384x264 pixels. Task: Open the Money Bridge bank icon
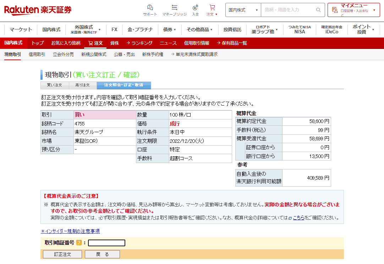click(174, 8)
